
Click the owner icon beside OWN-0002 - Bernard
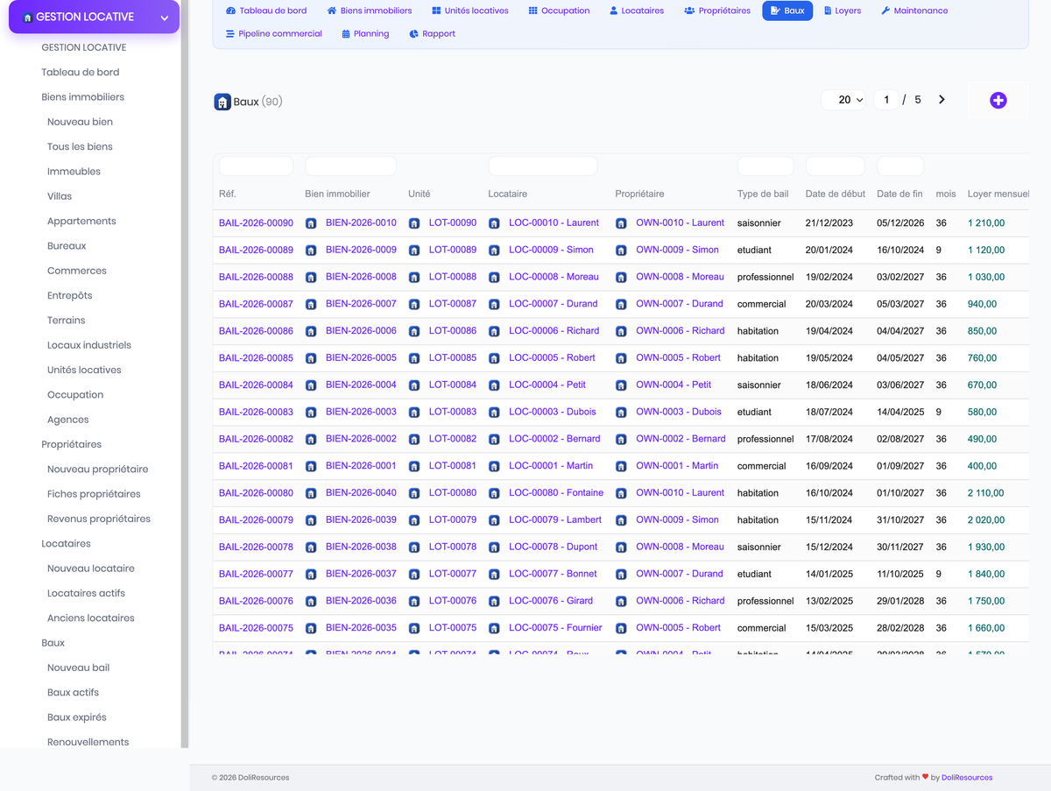[x=621, y=439]
